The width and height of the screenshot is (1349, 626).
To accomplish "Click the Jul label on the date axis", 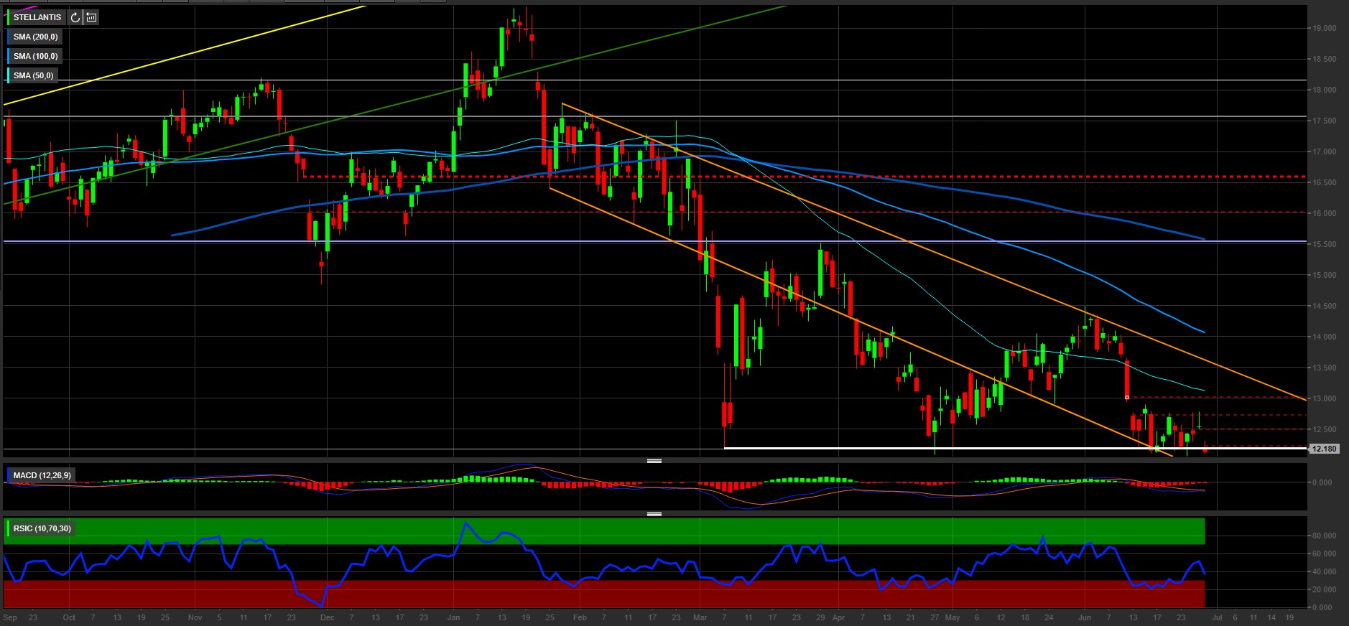I will [x=1216, y=617].
